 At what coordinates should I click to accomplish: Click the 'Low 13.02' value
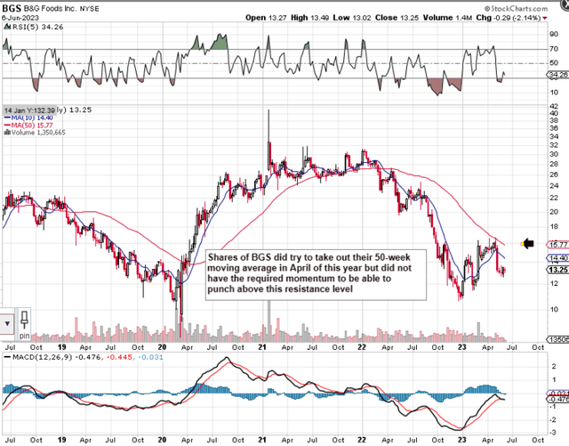click(352, 18)
